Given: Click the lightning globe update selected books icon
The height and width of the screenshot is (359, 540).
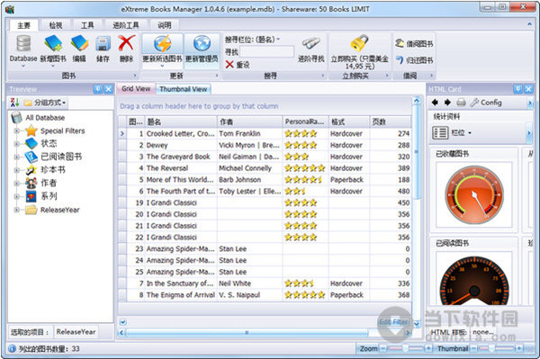Looking at the screenshot, I should coord(162,44).
